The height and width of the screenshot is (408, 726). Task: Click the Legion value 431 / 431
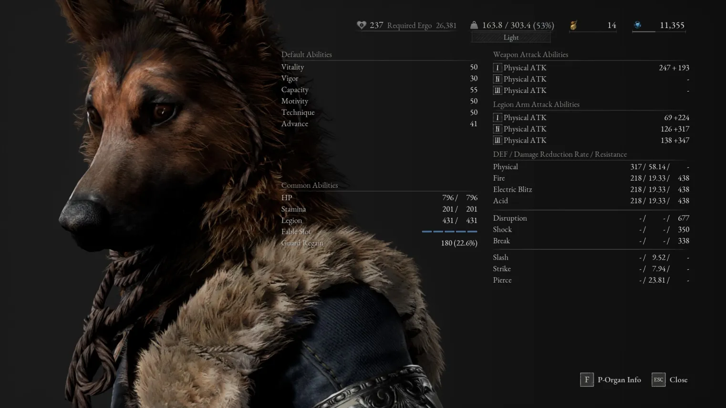[x=460, y=221]
